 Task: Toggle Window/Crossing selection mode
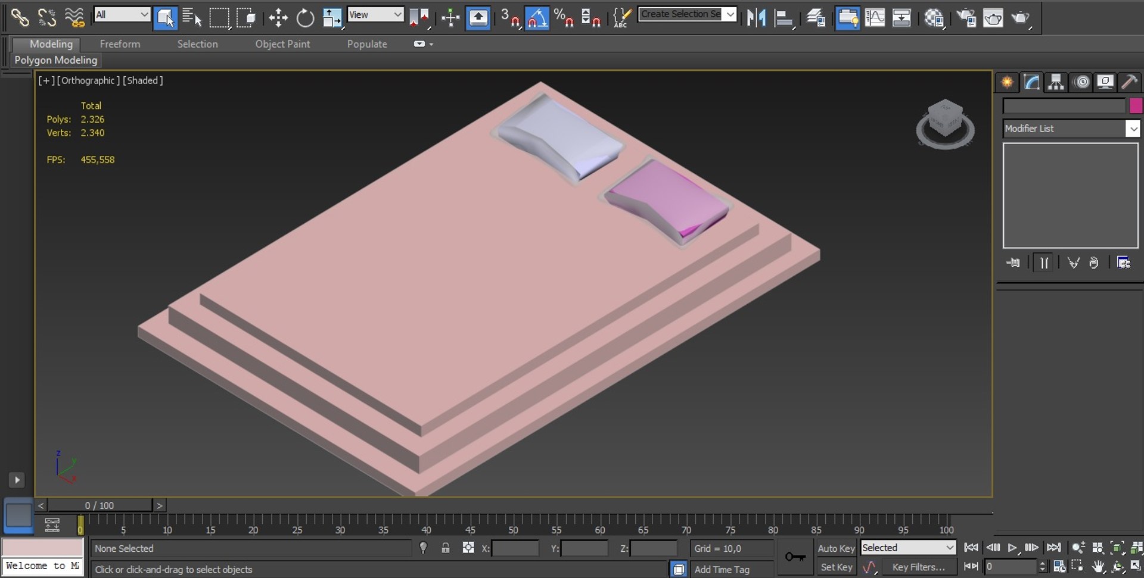(245, 17)
